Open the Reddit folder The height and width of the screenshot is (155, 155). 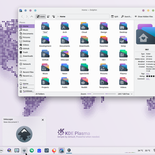click(84, 81)
